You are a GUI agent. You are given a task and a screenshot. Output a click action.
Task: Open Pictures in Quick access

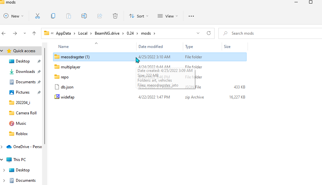(x=23, y=92)
